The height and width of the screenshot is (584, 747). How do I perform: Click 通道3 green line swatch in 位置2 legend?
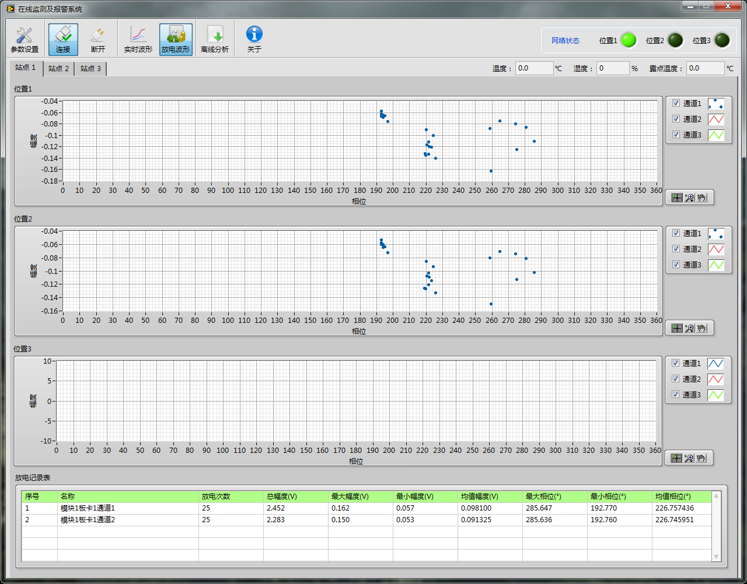(x=716, y=265)
